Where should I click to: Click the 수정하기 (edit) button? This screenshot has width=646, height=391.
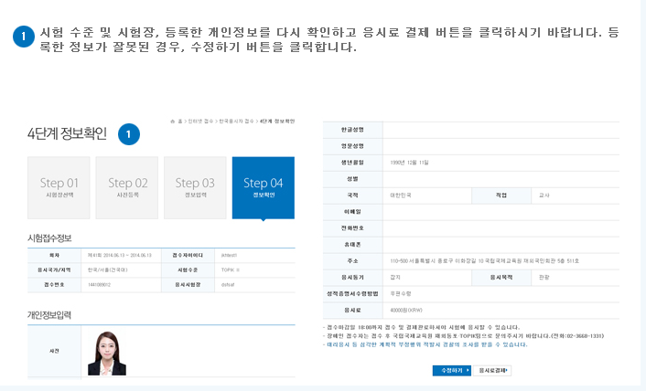(452, 370)
